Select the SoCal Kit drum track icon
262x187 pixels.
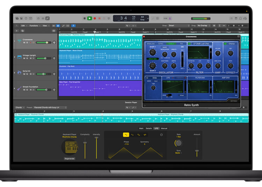tap(19, 73)
